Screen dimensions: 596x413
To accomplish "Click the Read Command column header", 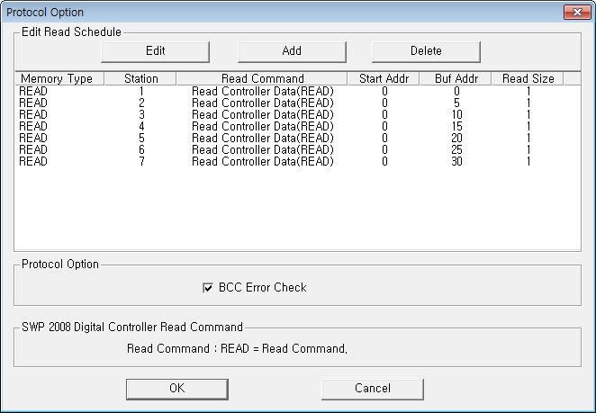I will click(262, 79).
